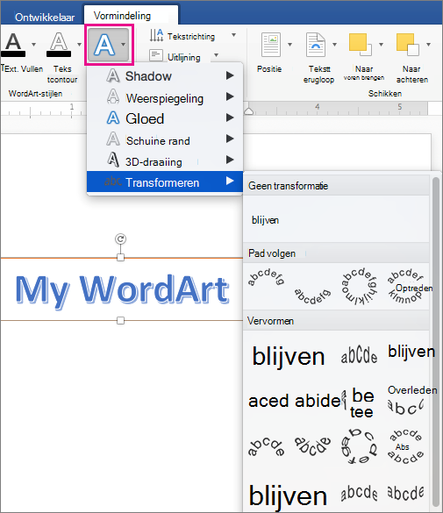The height and width of the screenshot is (513, 443).
Task: Open the Uitlijning dropdown arrow
Action: 217,55
